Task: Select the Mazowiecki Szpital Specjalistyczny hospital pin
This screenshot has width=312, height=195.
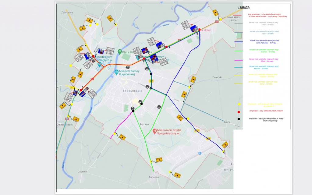Action: (x=155, y=131)
